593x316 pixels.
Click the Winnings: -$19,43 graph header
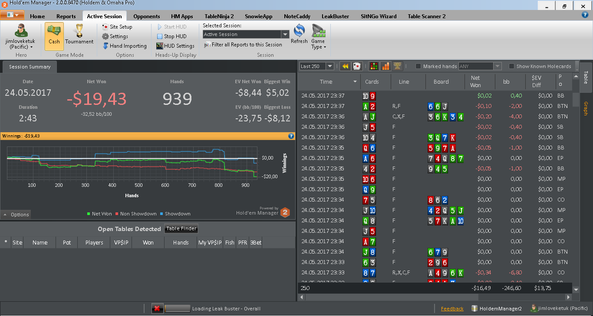coord(148,136)
